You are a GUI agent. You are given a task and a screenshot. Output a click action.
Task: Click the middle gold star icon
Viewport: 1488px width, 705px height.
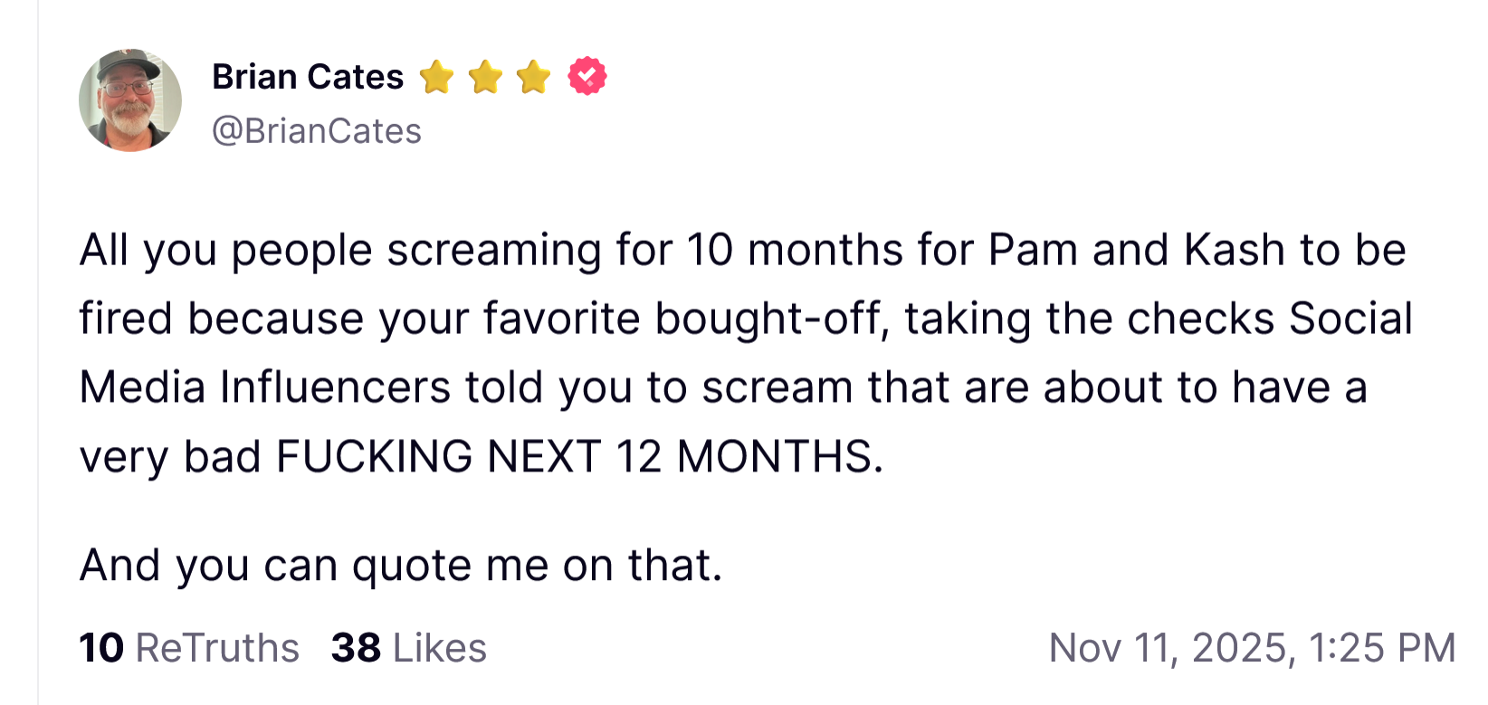tap(485, 77)
